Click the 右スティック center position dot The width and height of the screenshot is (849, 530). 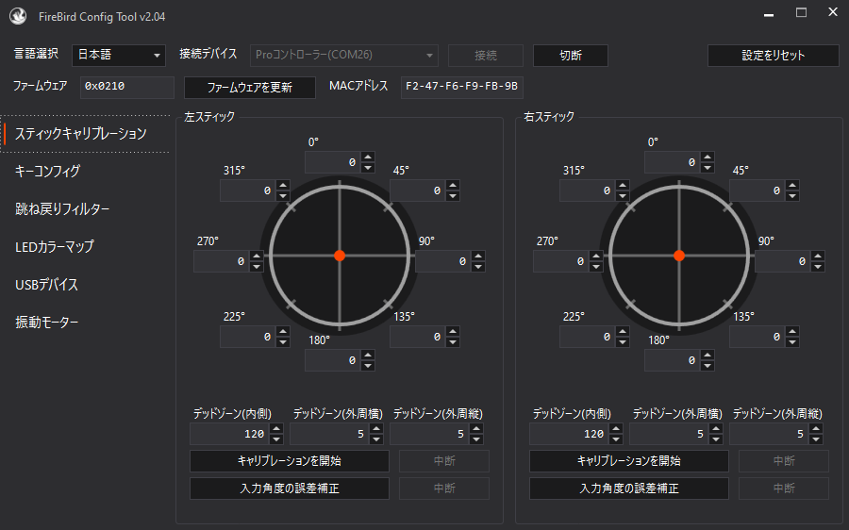[x=679, y=256]
